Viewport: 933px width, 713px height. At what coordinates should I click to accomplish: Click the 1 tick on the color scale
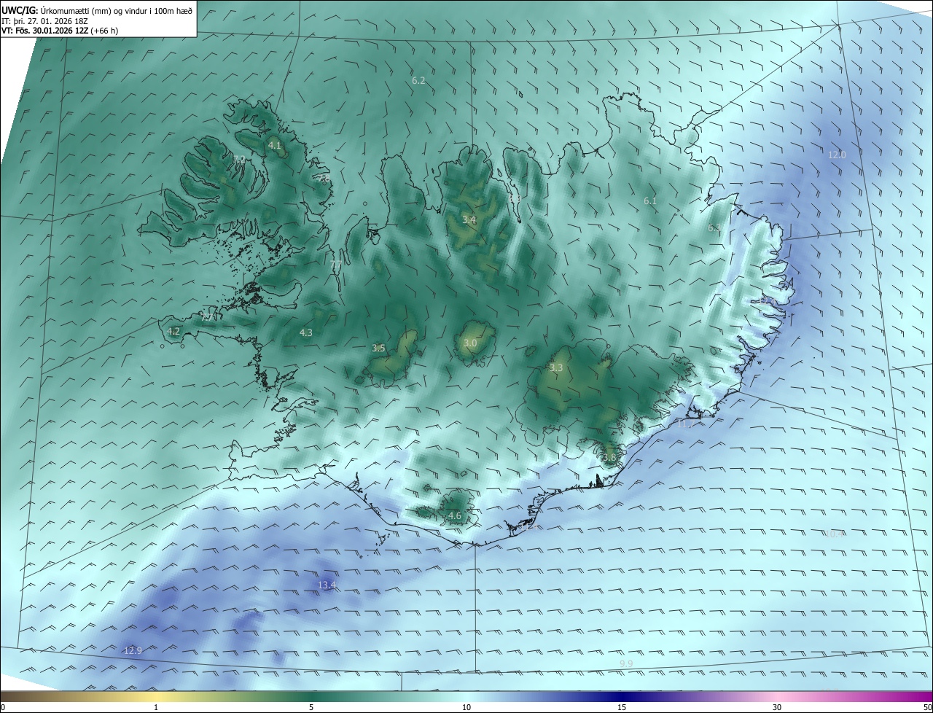point(156,707)
